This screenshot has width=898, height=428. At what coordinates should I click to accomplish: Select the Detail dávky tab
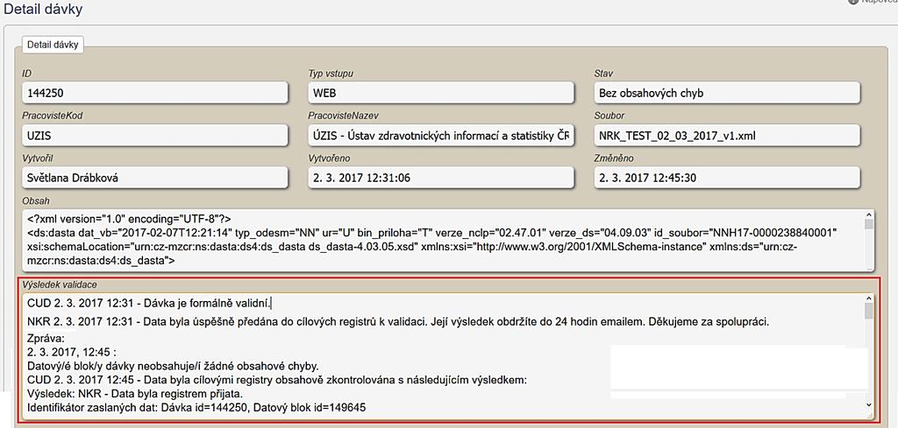(53, 44)
